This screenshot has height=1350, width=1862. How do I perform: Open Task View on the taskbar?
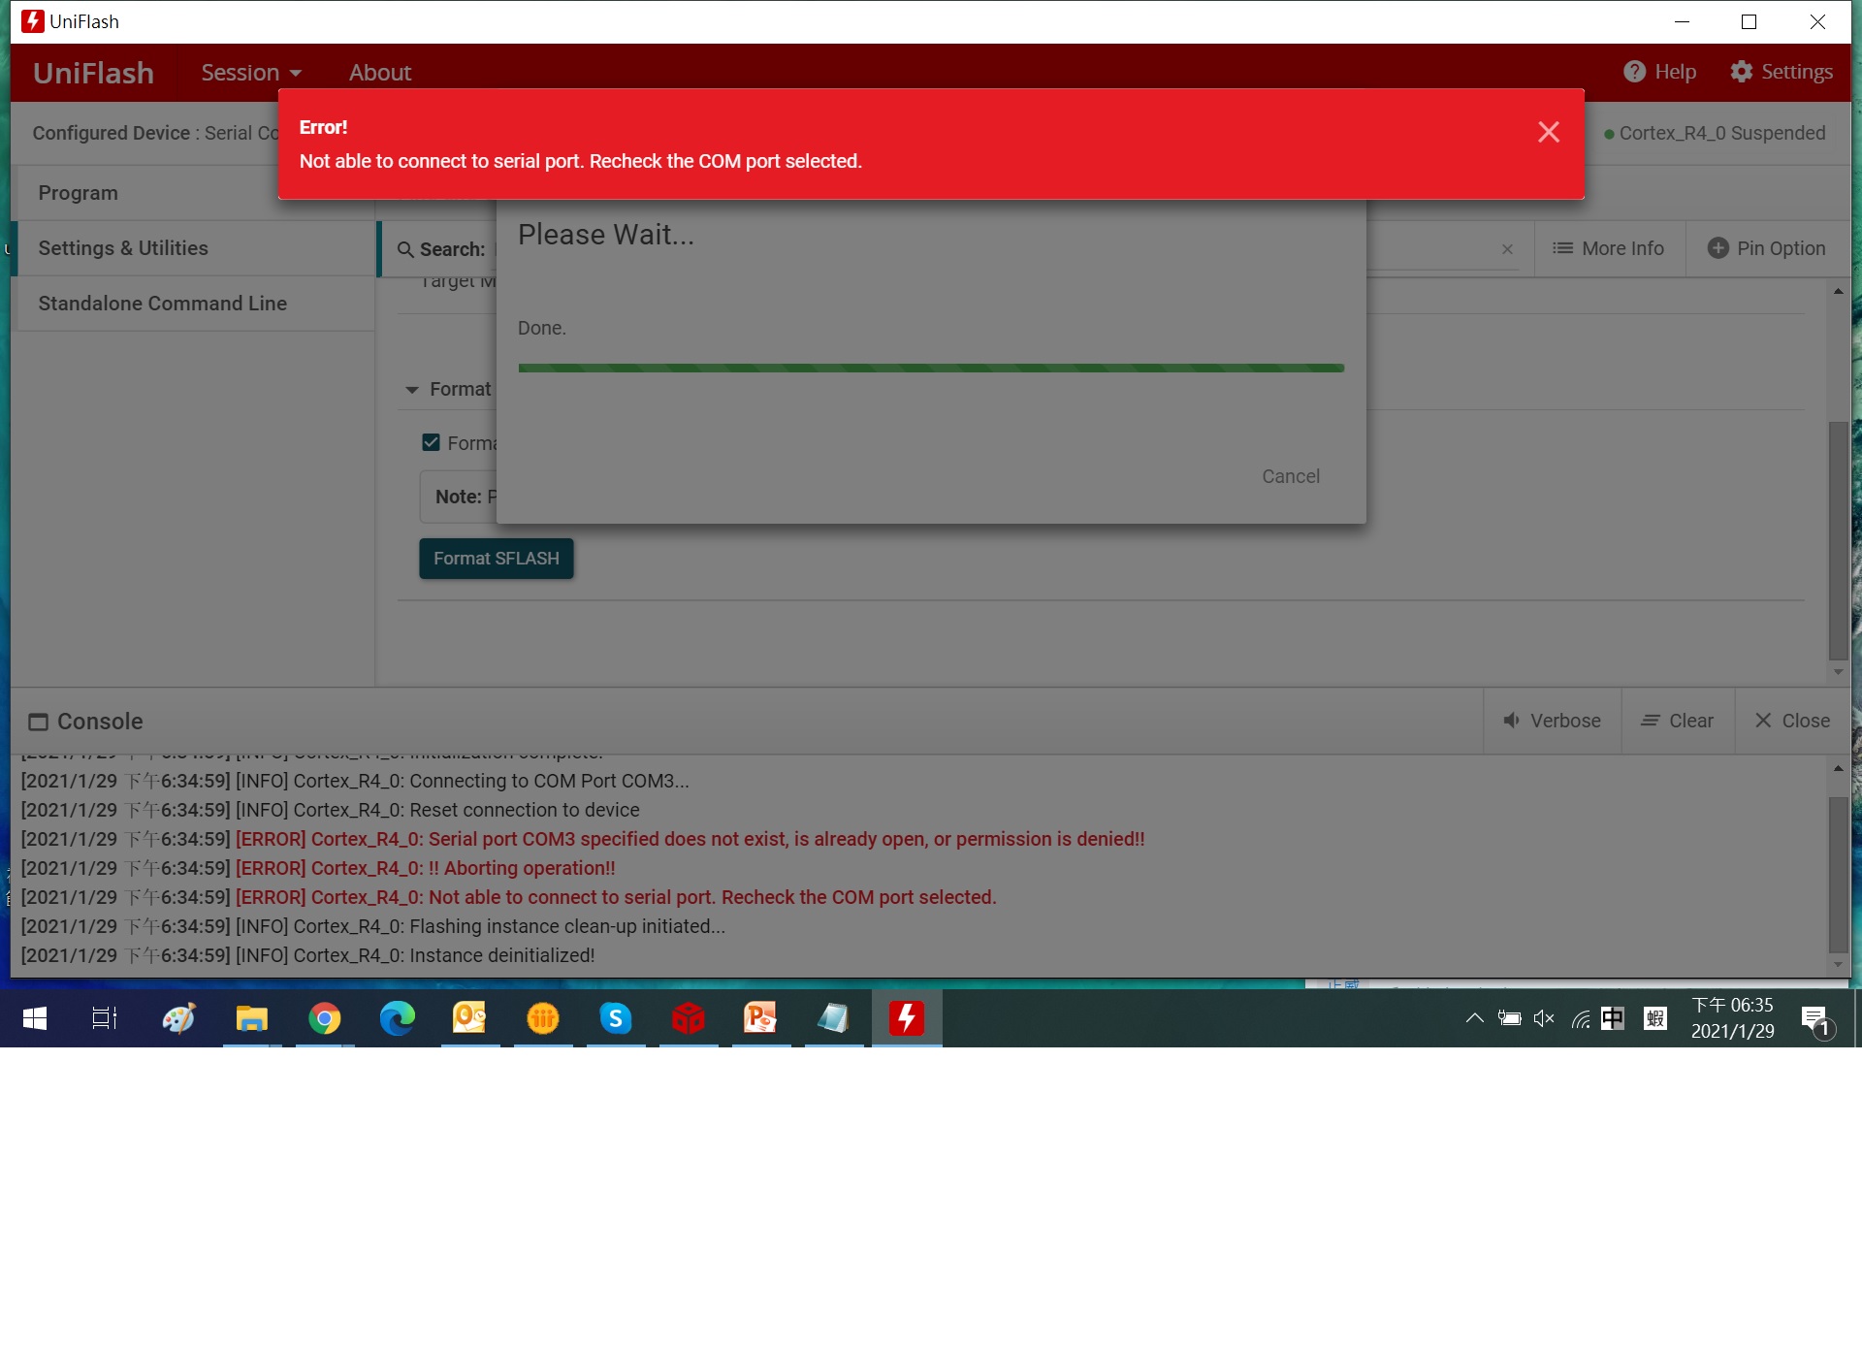pos(104,1018)
